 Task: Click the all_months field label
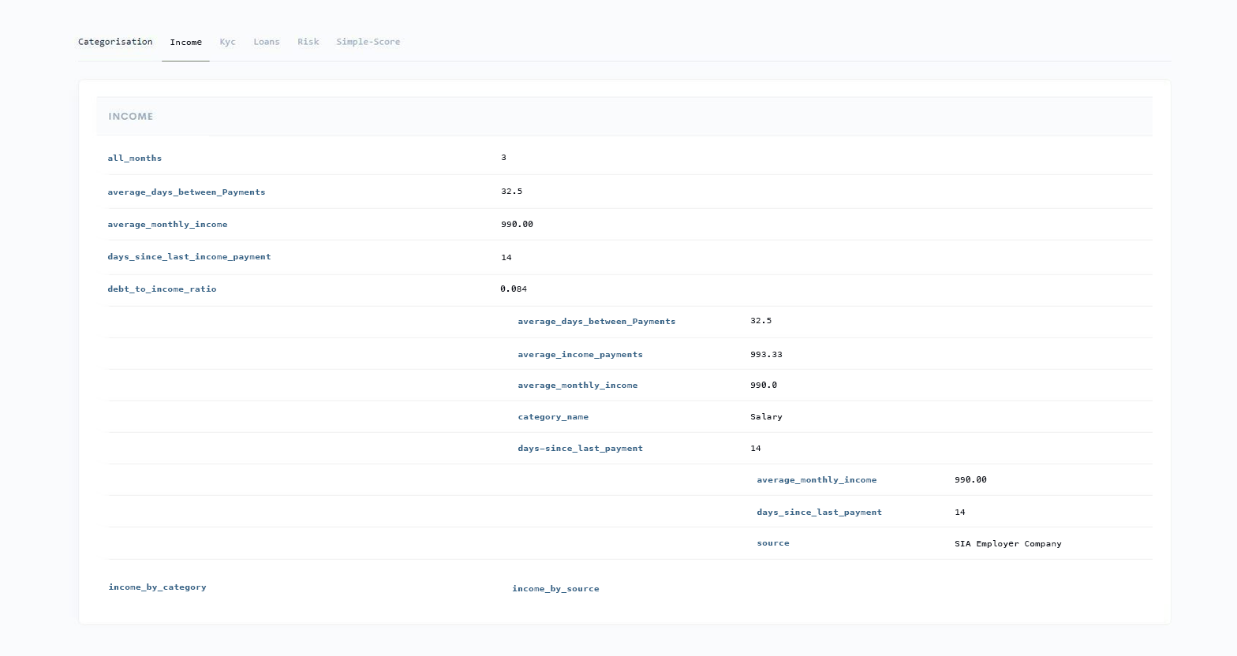[135, 158]
